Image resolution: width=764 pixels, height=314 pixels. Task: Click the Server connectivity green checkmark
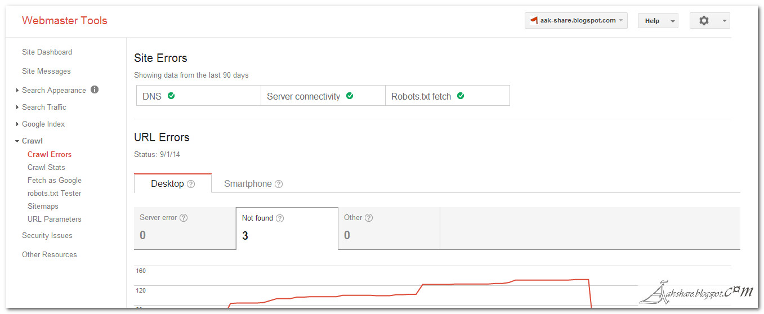click(x=350, y=96)
